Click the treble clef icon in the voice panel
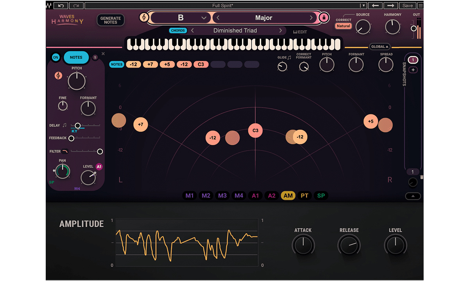 click(58, 76)
